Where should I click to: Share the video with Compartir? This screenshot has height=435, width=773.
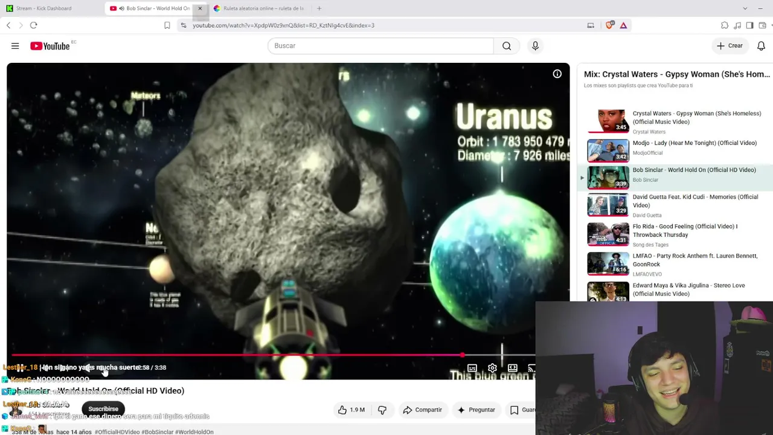tap(422, 410)
